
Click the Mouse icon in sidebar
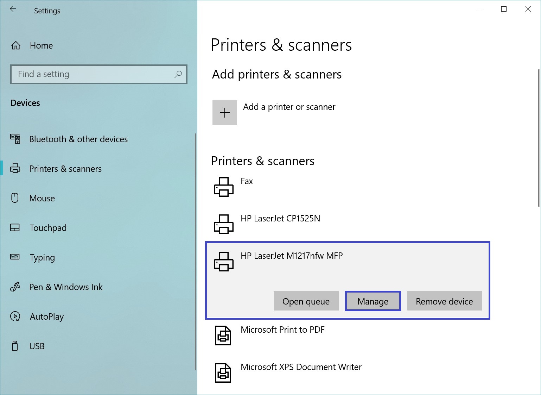15,198
